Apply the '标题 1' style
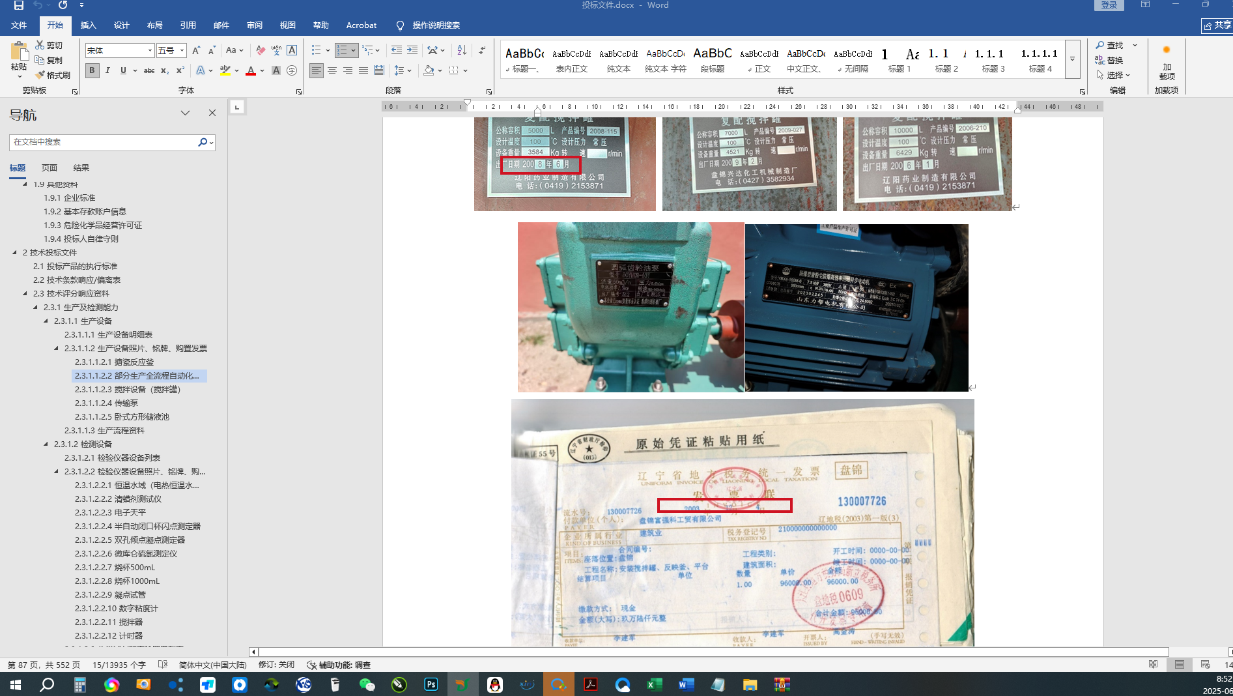This screenshot has width=1233, height=696. point(900,59)
